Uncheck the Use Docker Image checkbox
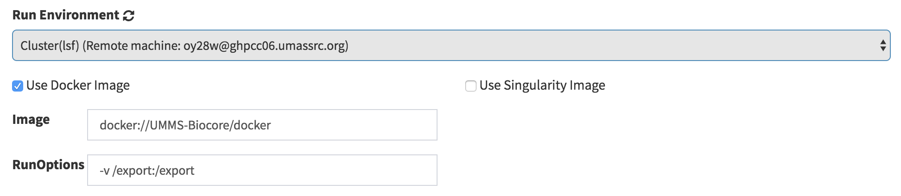The image size is (901, 196). (x=18, y=86)
